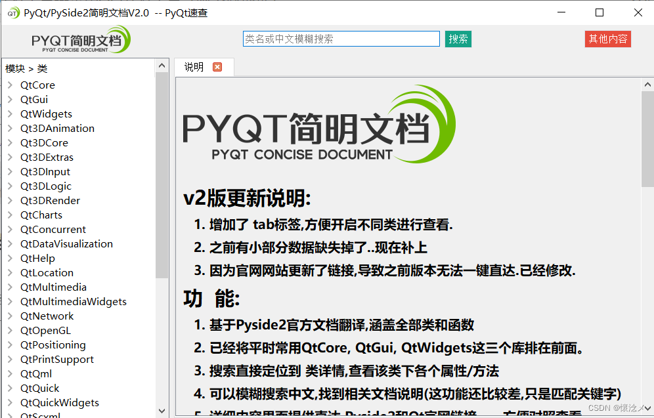Expand the Qt3DExtras module
Screen dimensions: 654x418
coord(11,157)
